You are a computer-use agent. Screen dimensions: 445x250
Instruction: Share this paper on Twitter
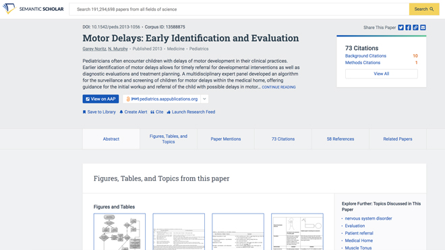click(400, 27)
